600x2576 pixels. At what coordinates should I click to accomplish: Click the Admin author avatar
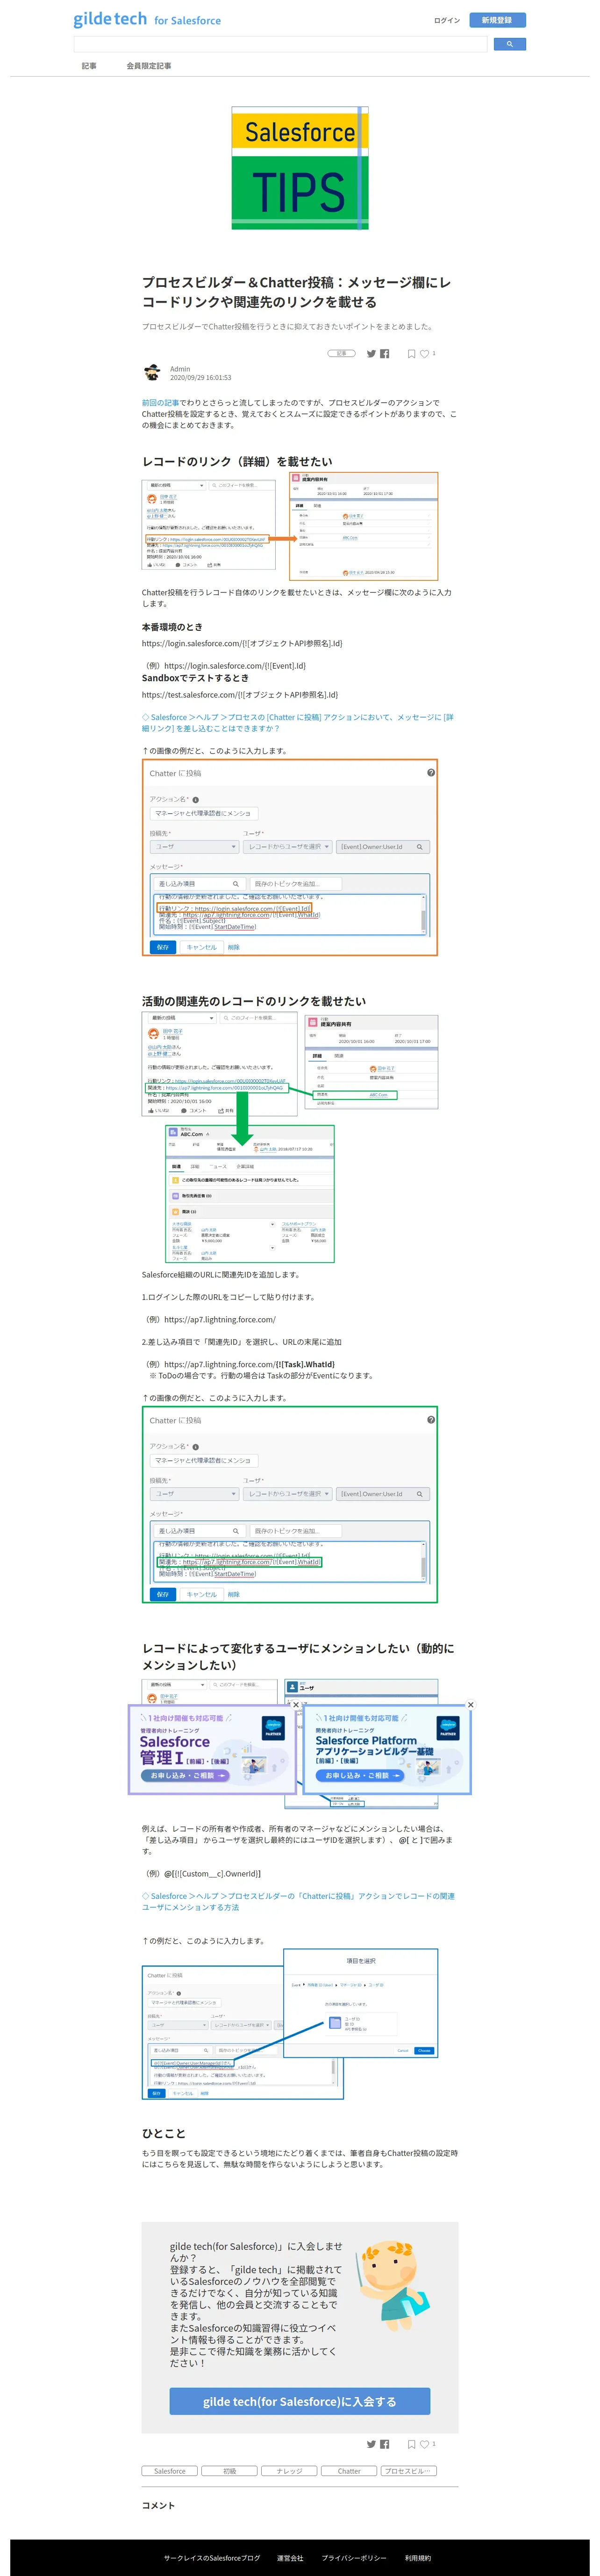(x=152, y=373)
